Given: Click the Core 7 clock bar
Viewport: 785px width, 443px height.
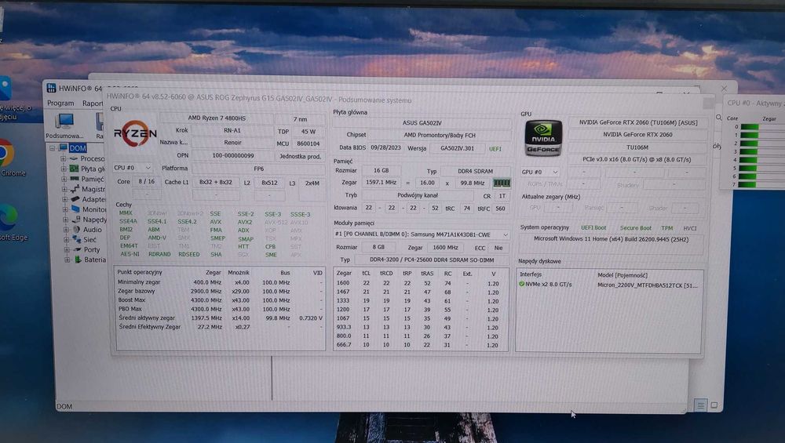Looking at the screenshot, I should point(749,184).
